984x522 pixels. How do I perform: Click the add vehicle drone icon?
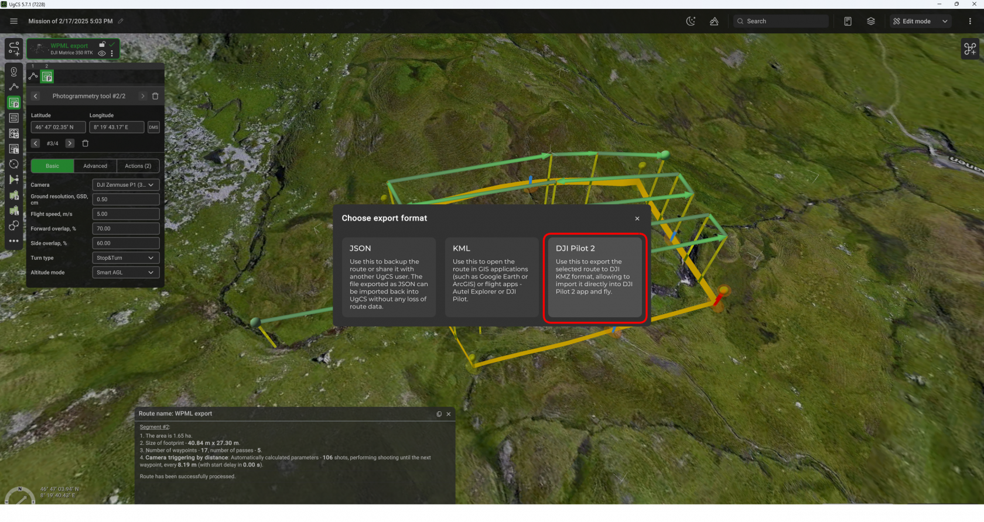pos(970,49)
